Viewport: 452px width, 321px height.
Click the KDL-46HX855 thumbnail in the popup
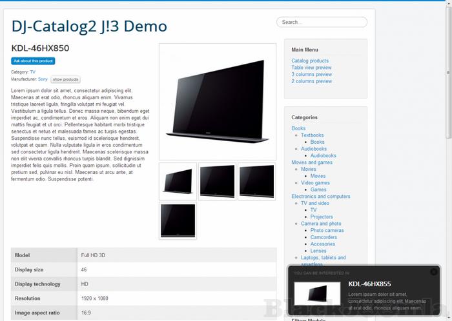pyautogui.click(x=317, y=293)
